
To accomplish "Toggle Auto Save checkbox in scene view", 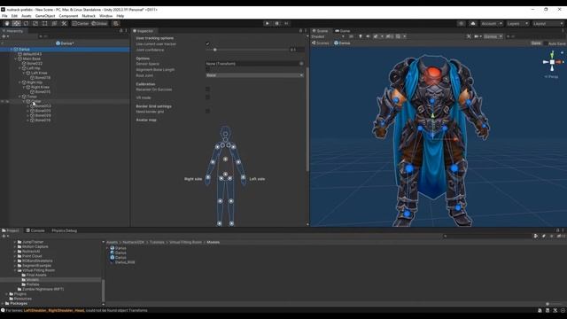I will (546, 43).
